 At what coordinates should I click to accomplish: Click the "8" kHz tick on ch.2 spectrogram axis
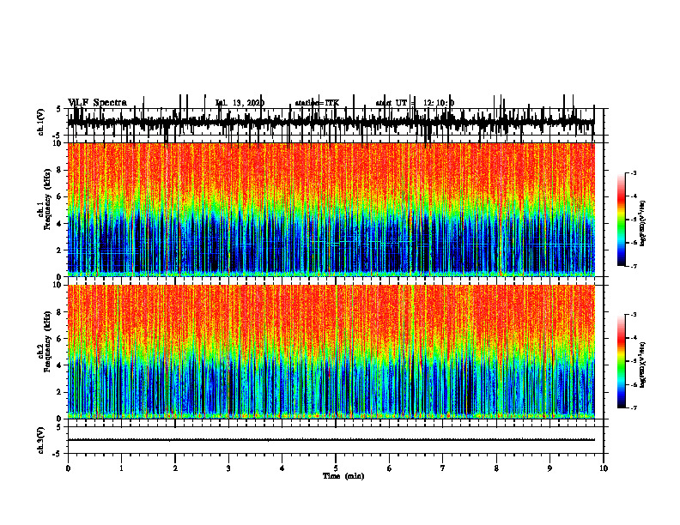click(x=60, y=312)
